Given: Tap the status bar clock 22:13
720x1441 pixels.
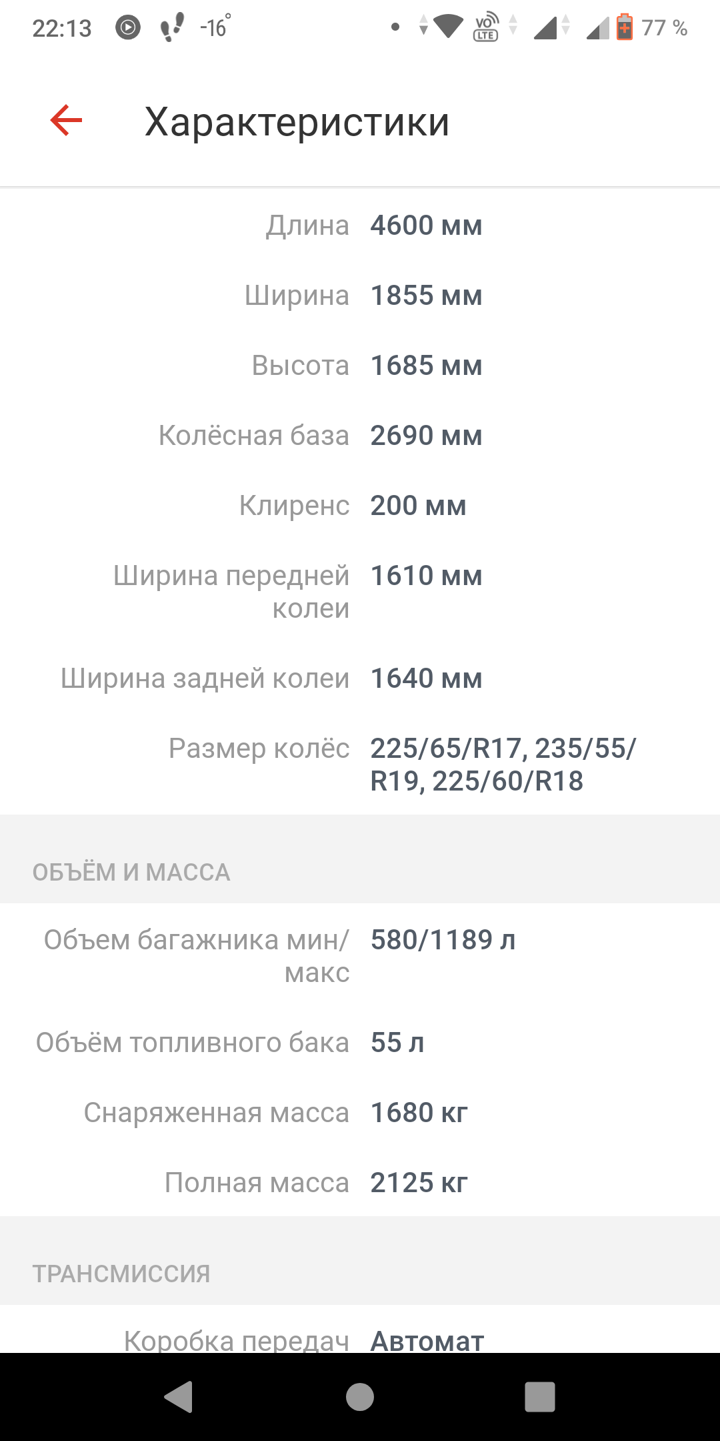Looking at the screenshot, I should pos(62,28).
